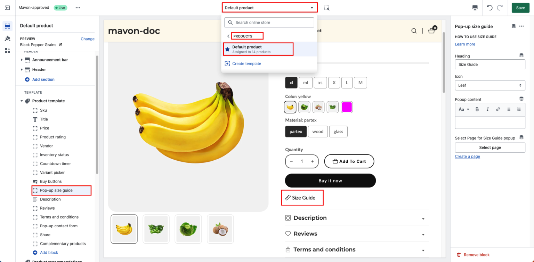This screenshot has width=534, height=262.
Task: Apply Bold in the Popup content editor
Action: (x=477, y=109)
